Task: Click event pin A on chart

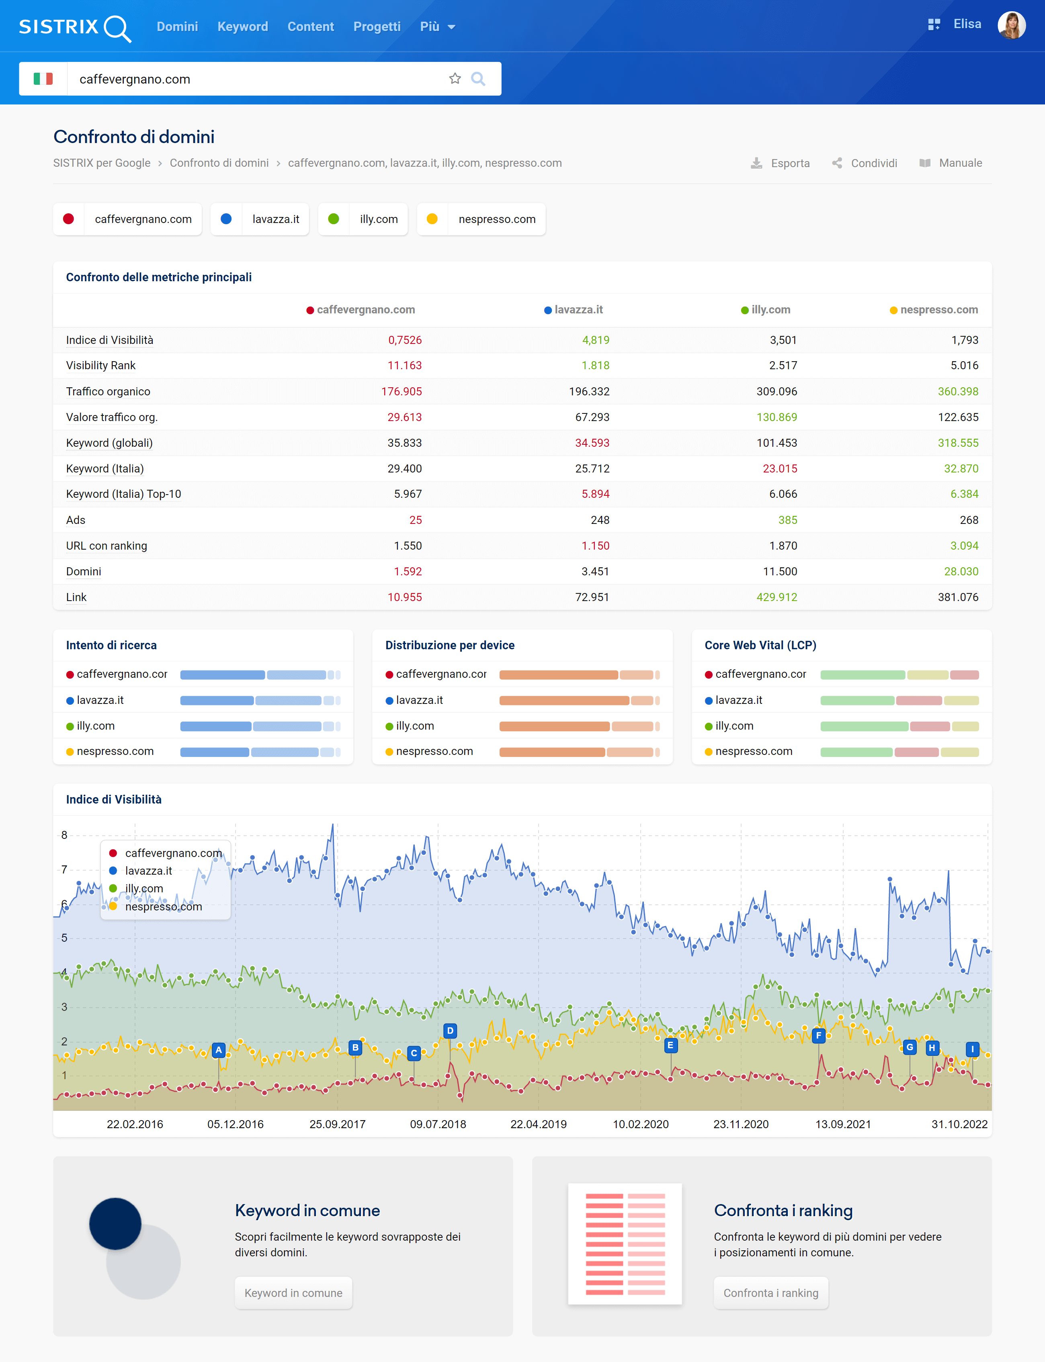Action: pyautogui.click(x=218, y=1050)
